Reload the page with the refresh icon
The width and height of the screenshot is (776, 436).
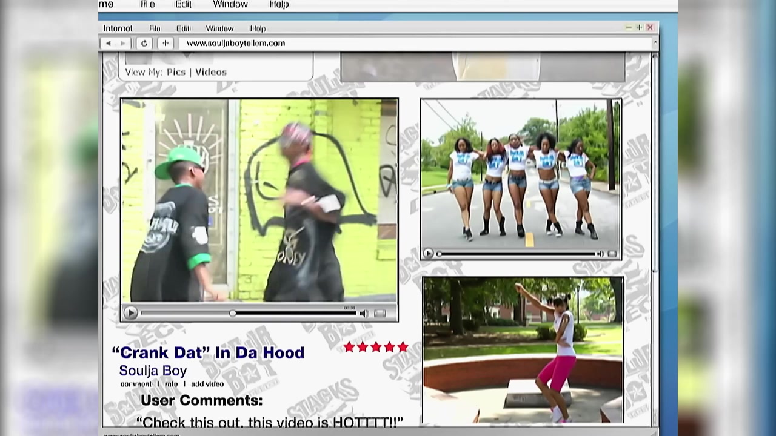click(144, 44)
